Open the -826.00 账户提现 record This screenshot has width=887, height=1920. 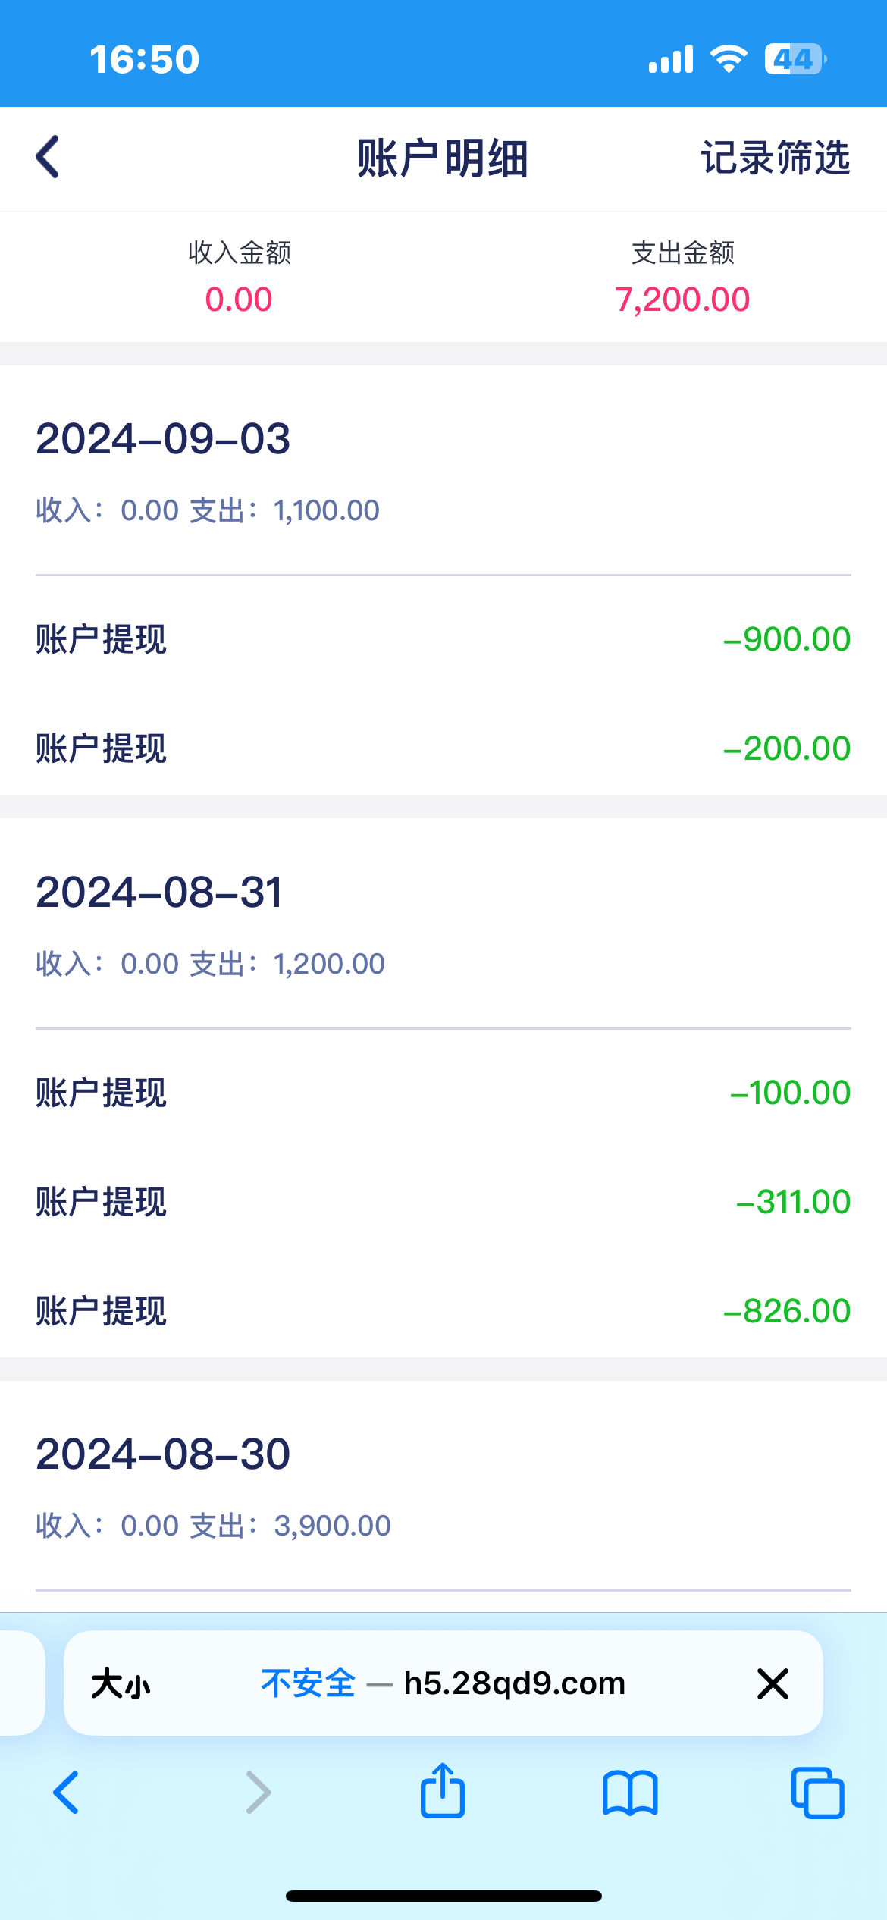coord(443,1311)
